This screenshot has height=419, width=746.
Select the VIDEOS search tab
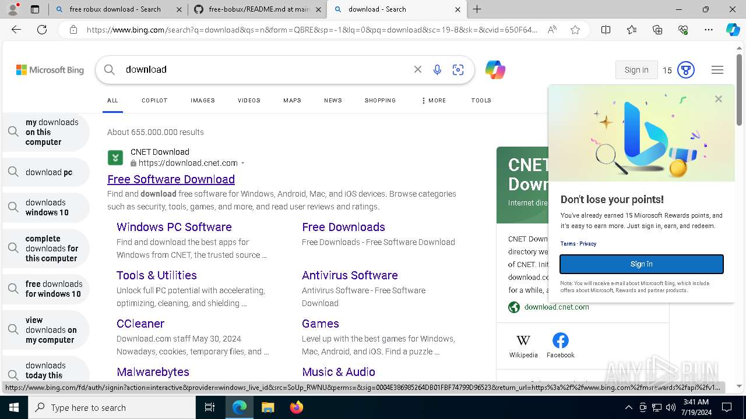tap(249, 100)
